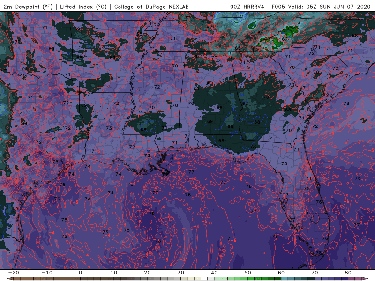Click the right arrow end of the color bar
This screenshot has height=281, width=375.
(x=365, y=279)
